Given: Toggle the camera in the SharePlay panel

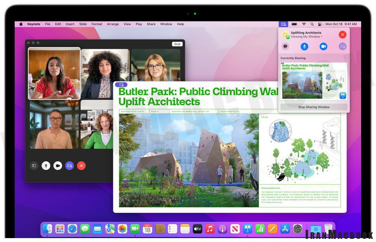Looking at the screenshot, I should click(324, 46).
